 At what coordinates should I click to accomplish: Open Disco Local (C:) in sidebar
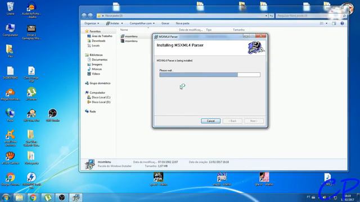coord(101,97)
